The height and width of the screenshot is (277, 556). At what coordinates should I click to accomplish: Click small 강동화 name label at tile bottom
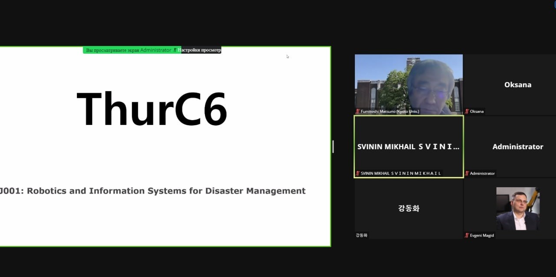click(361, 235)
